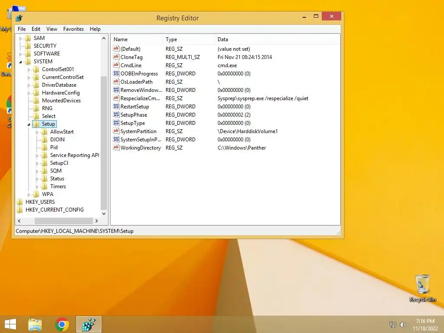The width and height of the screenshot is (444, 333).
Task: Select the Select key in tree
Action: pyautogui.click(x=49, y=116)
